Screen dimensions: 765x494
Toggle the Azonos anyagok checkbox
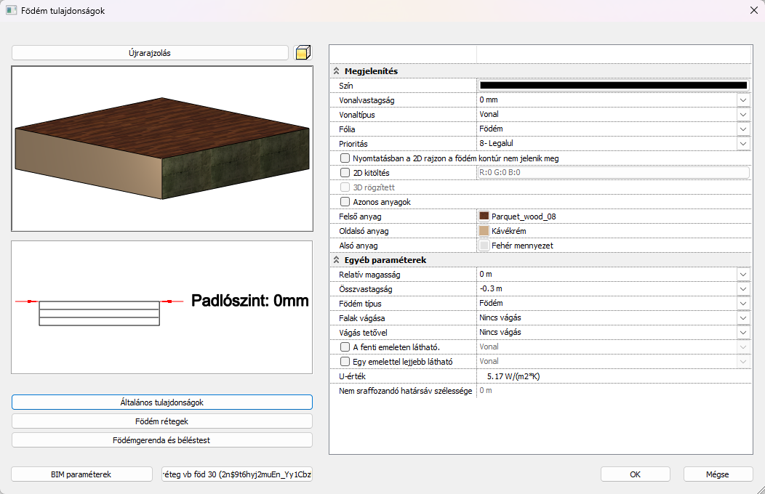point(345,202)
